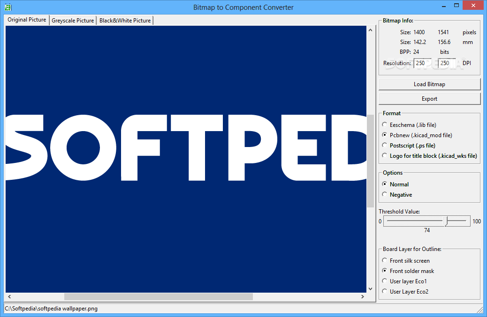Click the Export button
The width and height of the screenshot is (487, 317).
(430, 99)
